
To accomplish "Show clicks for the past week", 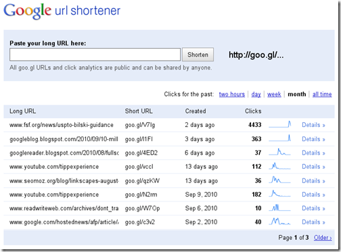I will 274,94.
